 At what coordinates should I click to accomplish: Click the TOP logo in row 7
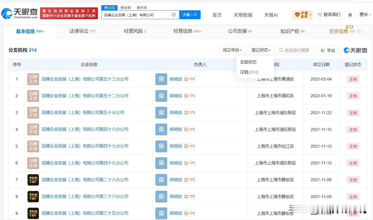tap(33, 180)
